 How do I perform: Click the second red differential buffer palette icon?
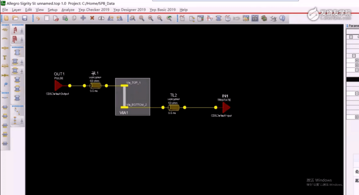[x=15, y=39]
